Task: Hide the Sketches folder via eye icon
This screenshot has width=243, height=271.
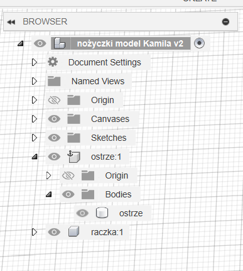Action: click(54, 138)
